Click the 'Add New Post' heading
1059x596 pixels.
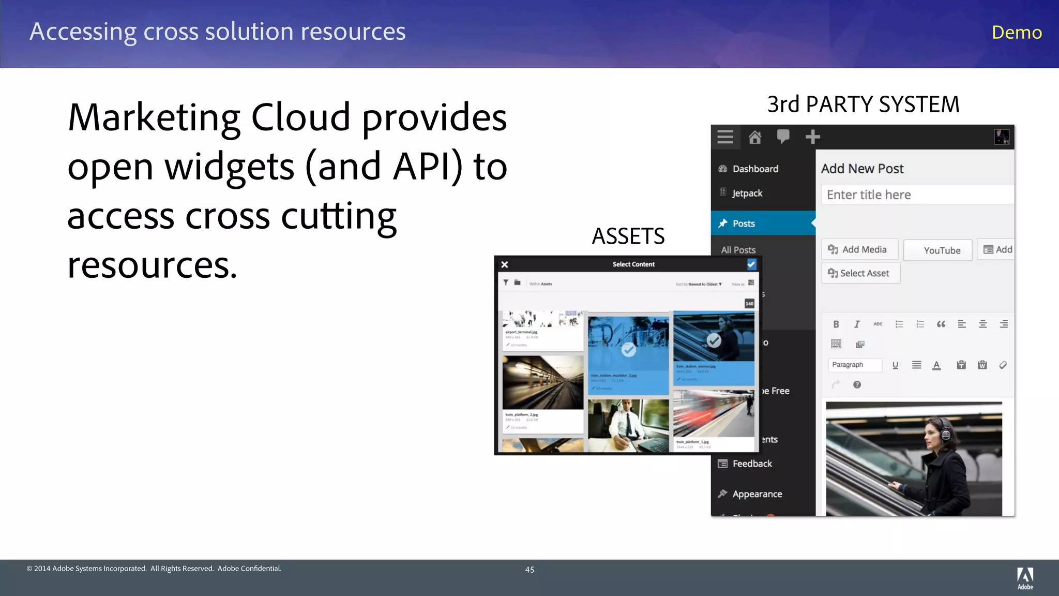[x=862, y=169]
